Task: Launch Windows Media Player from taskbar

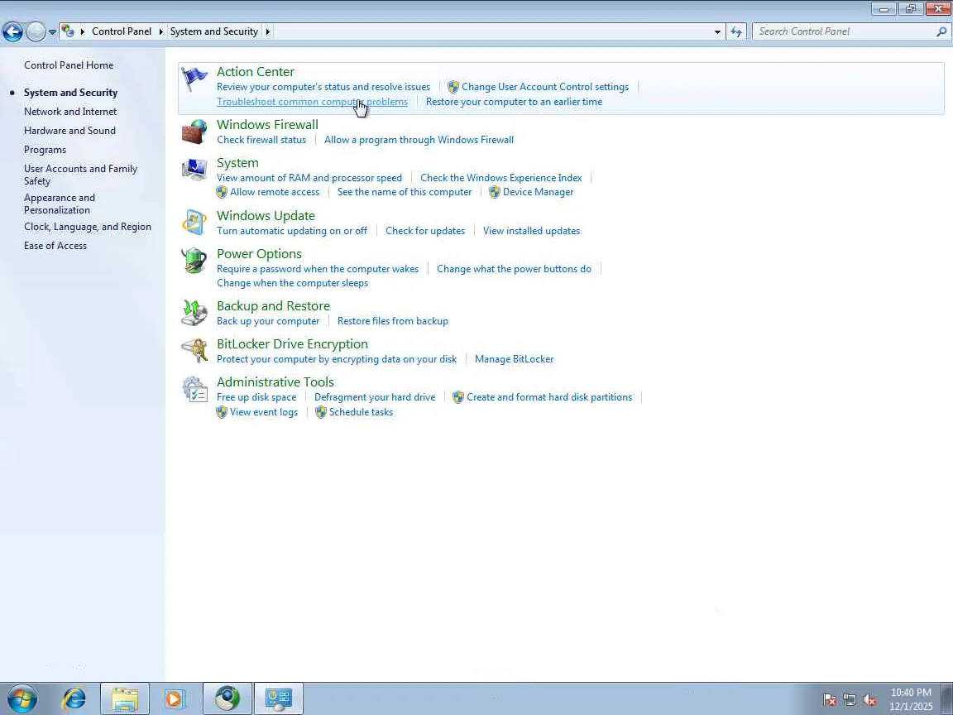Action: [175, 698]
